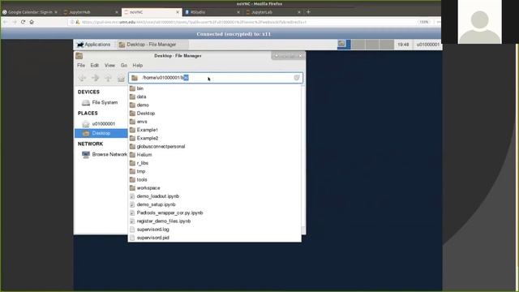Click the panel clock showing 19:48
The height and width of the screenshot is (292, 519).
(403, 45)
